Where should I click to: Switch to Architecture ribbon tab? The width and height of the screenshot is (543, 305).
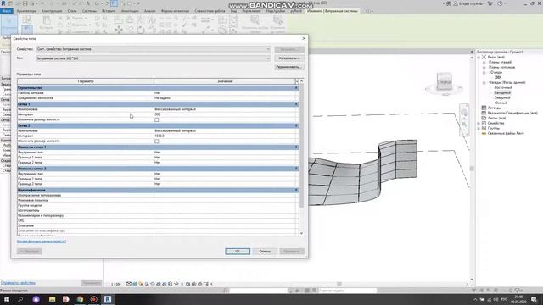(x=26, y=11)
